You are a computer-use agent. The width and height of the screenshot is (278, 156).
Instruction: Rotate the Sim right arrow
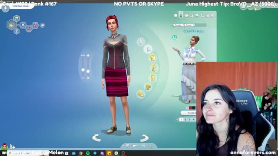coord(144,138)
